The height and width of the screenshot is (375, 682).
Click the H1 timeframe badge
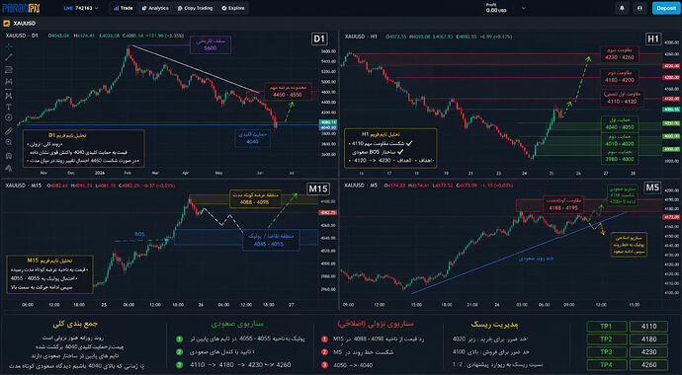click(x=653, y=39)
